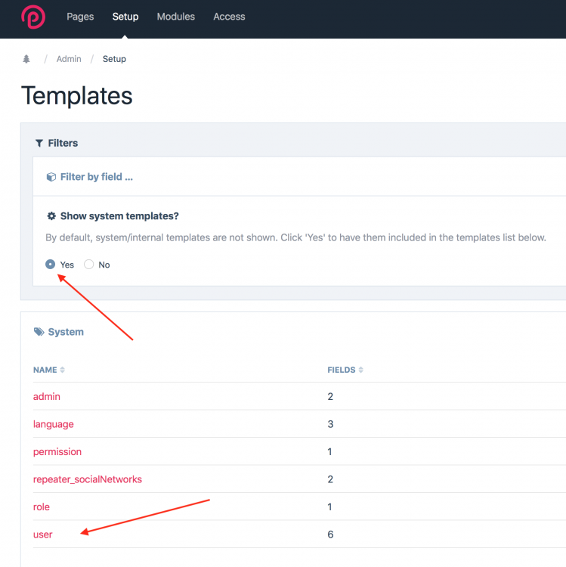Select the Yes radio button
The image size is (566, 567).
(x=51, y=265)
